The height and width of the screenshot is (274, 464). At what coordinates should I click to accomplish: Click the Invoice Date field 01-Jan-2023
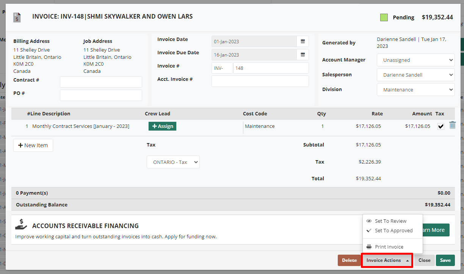click(254, 41)
